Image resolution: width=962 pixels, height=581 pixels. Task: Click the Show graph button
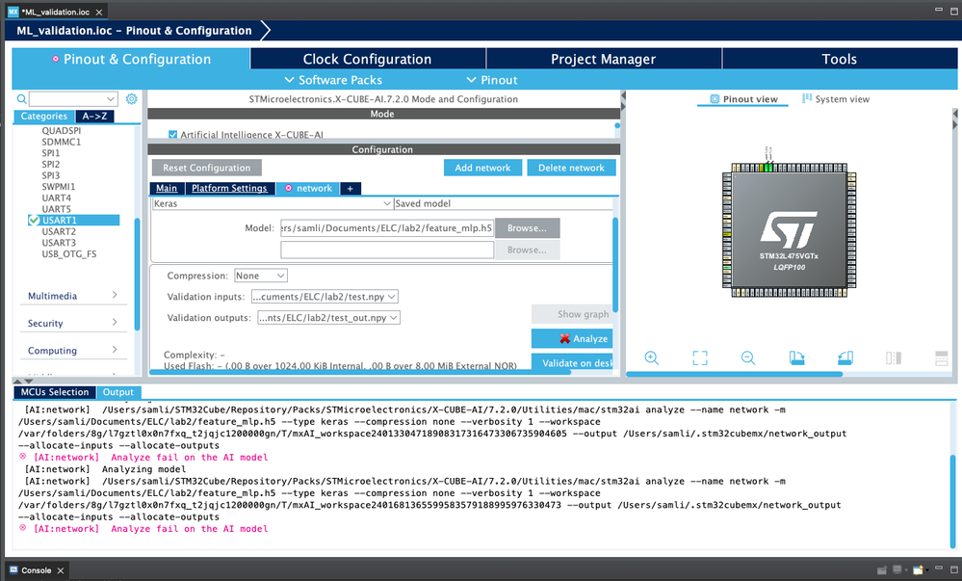[x=572, y=314]
